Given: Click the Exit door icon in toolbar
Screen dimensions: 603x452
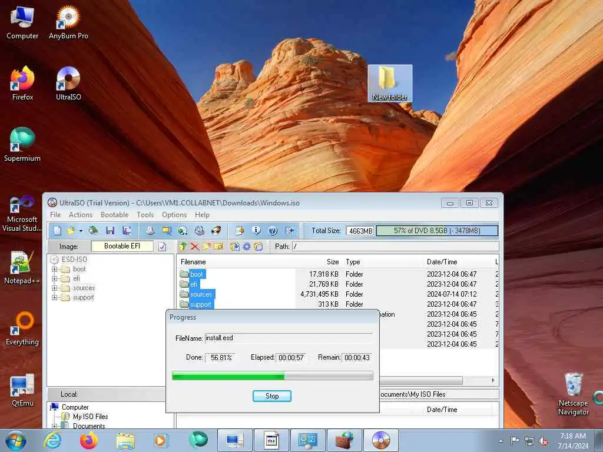Looking at the screenshot, I should tap(290, 231).
